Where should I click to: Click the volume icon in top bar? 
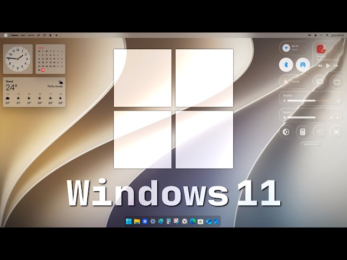[x=310, y=35]
